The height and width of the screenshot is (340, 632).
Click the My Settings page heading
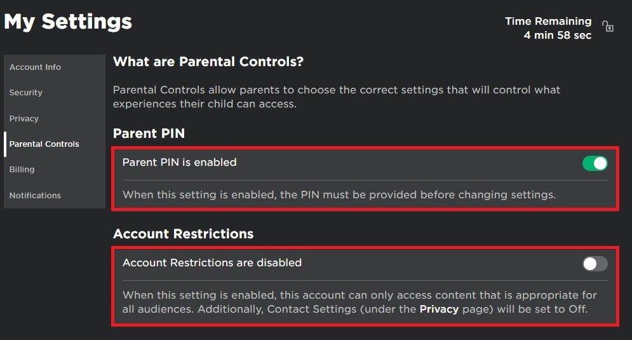click(x=68, y=22)
